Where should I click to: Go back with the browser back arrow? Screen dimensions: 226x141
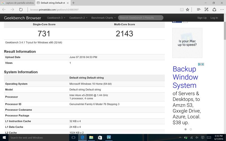click(x=4, y=10)
